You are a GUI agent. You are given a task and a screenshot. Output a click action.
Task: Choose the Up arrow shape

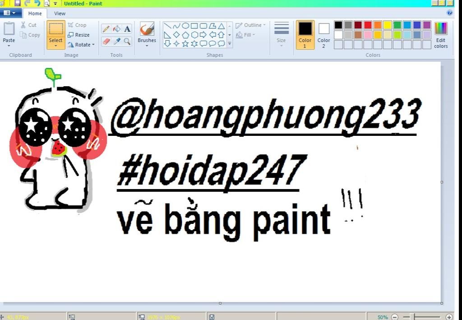coord(221,35)
